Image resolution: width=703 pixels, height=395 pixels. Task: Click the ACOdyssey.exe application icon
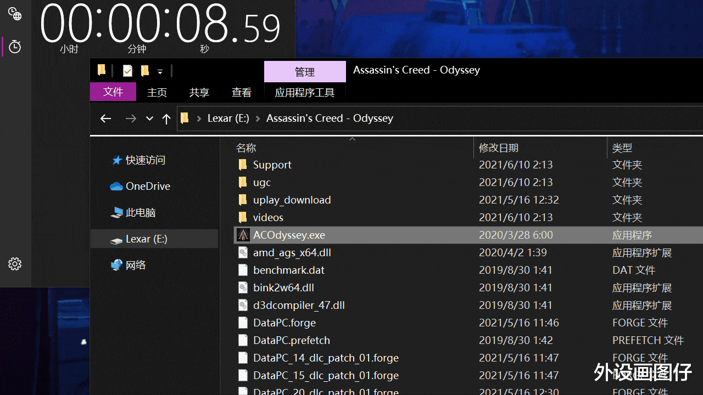[243, 235]
